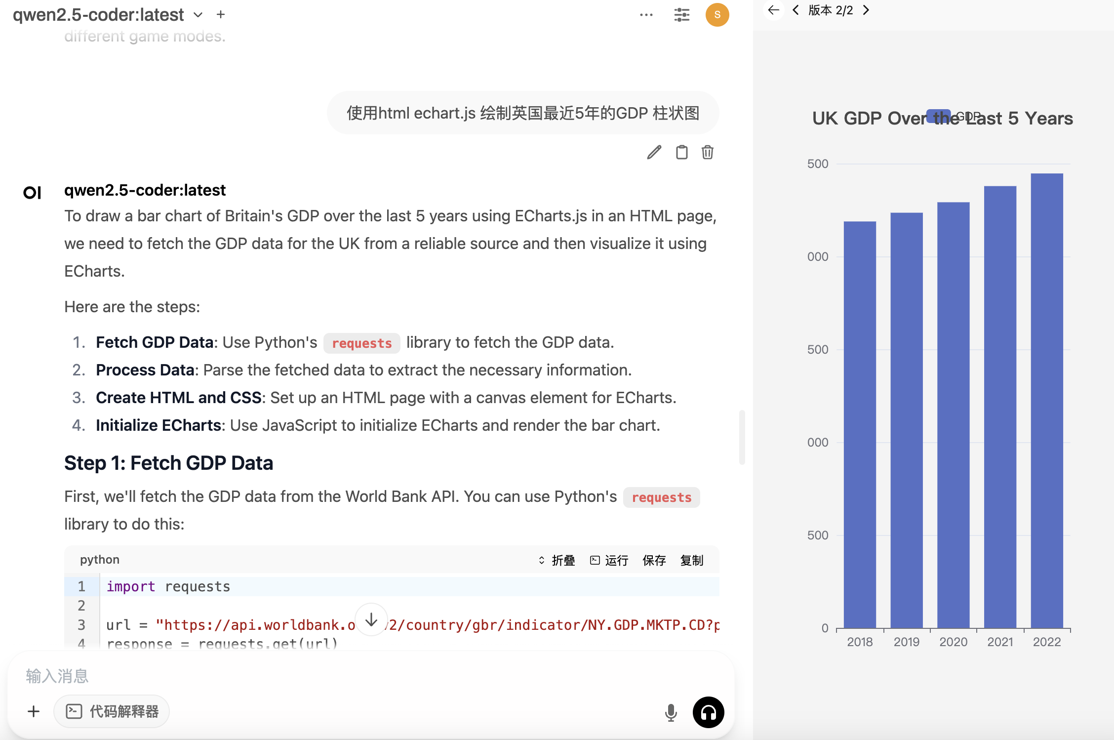Click the three-dot more options icon
The width and height of the screenshot is (1114, 740).
[646, 15]
